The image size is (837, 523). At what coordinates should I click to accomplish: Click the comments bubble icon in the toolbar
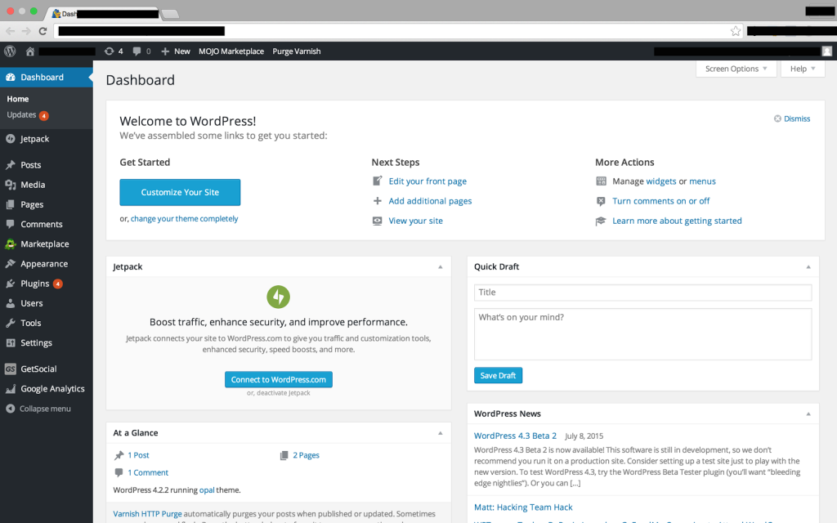point(135,51)
